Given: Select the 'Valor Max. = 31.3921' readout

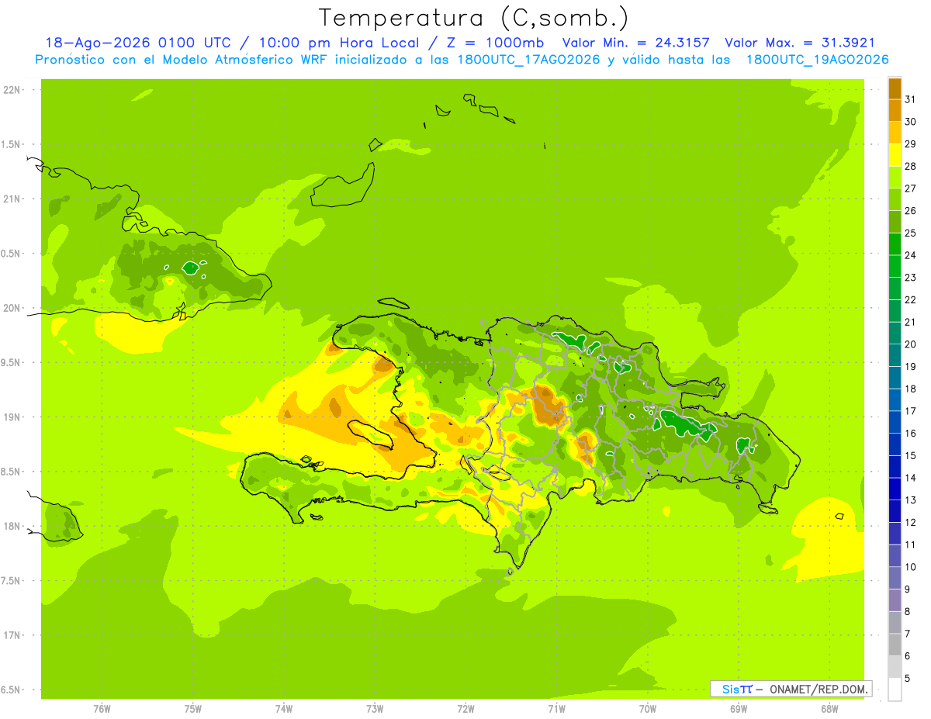Looking at the screenshot, I should pyautogui.click(x=799, y=43).
